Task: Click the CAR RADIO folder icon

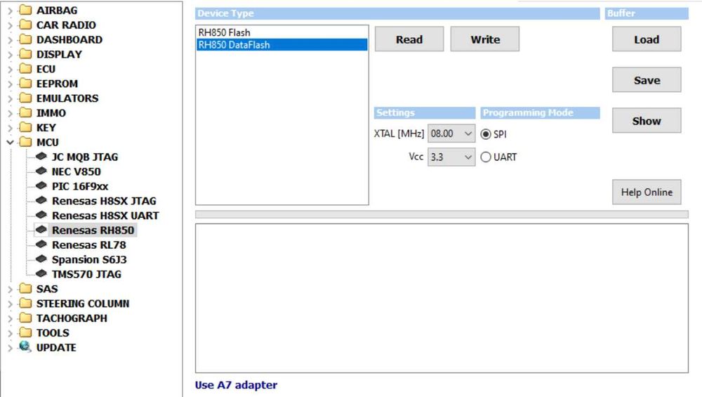Action: point(25,25)
